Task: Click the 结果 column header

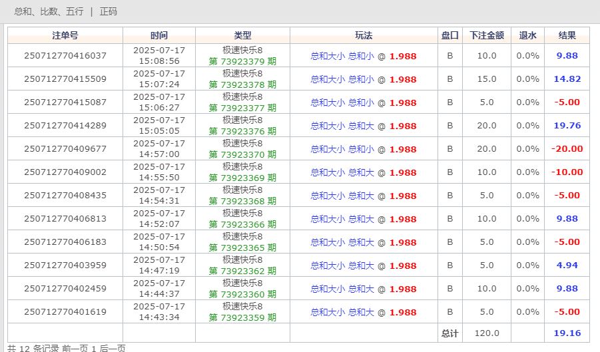Action: tap(567, 35)
